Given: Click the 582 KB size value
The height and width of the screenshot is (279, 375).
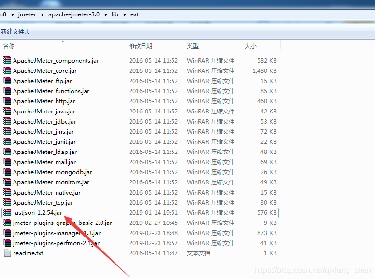Looking at the screenshot, I should click(x=267, y=61).
